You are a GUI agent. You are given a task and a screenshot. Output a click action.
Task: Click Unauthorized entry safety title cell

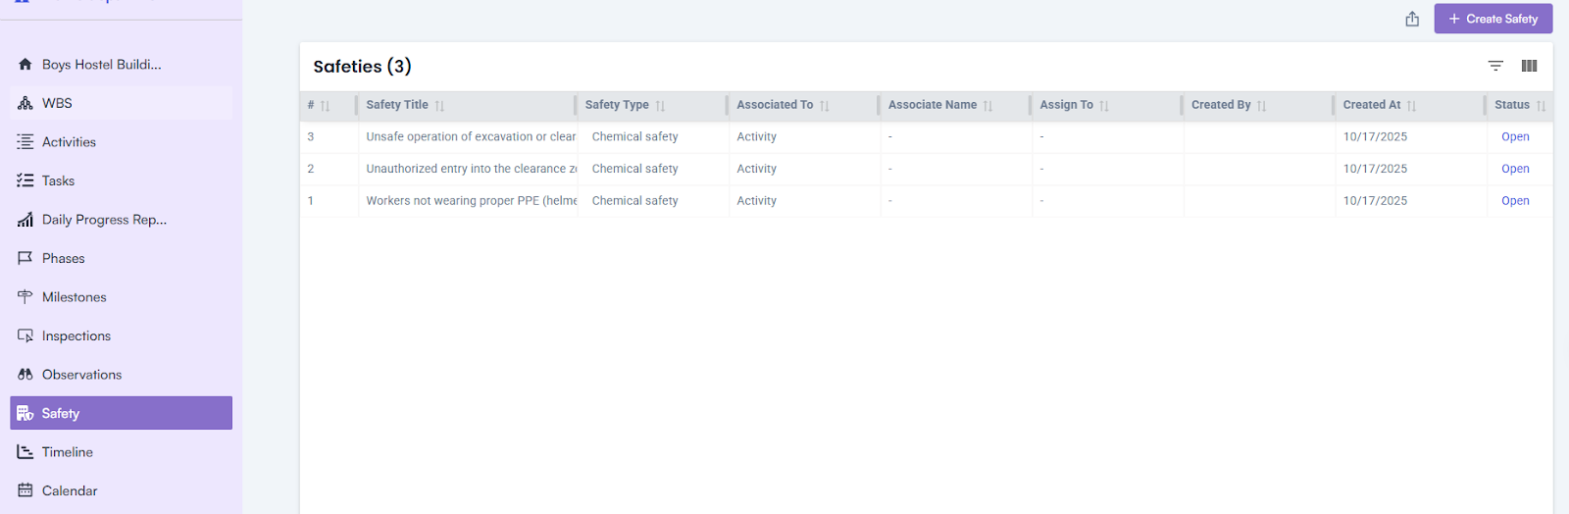[x=471, y=169]
